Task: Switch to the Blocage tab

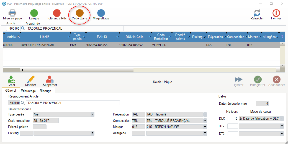Action: [x=45, y=91]
